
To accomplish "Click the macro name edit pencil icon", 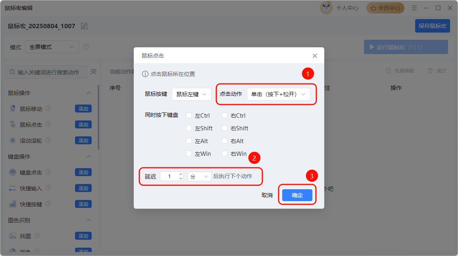I will point(85,26).
